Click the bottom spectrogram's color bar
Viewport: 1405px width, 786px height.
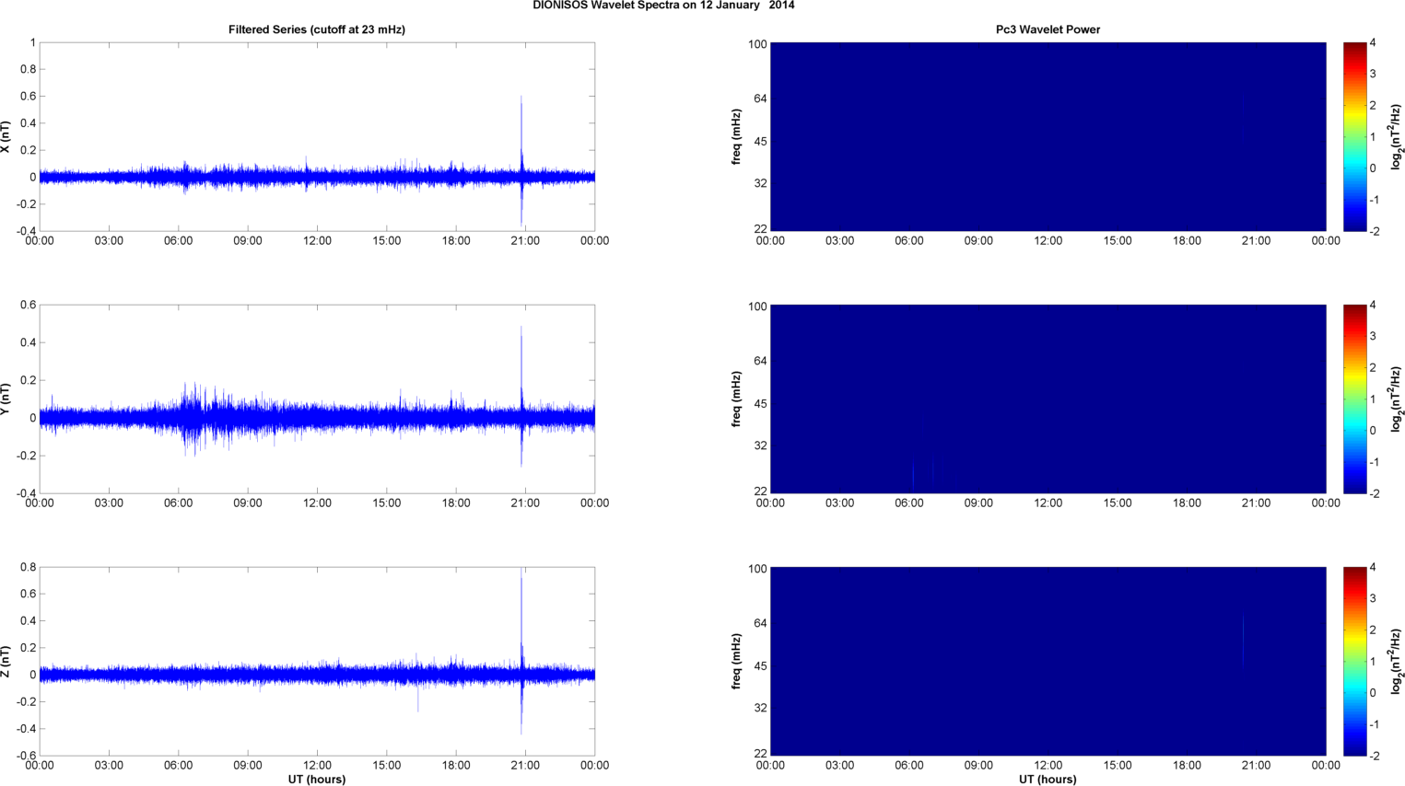coord(1354,662)
